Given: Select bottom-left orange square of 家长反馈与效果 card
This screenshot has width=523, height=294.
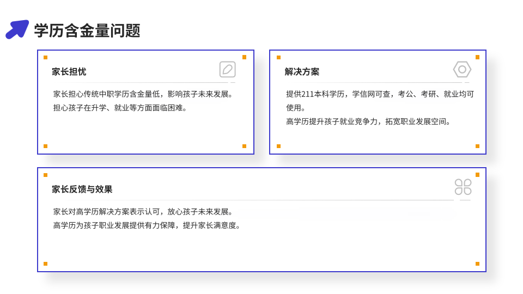Looking at the screenshot, I should point(45,264).
